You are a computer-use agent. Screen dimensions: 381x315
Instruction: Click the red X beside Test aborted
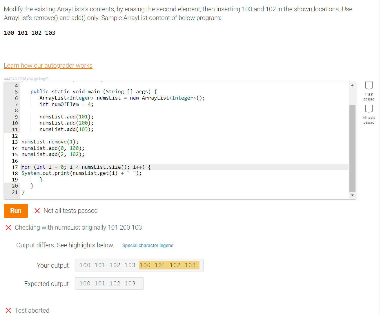pyautogui.click(x=8, y=310)
